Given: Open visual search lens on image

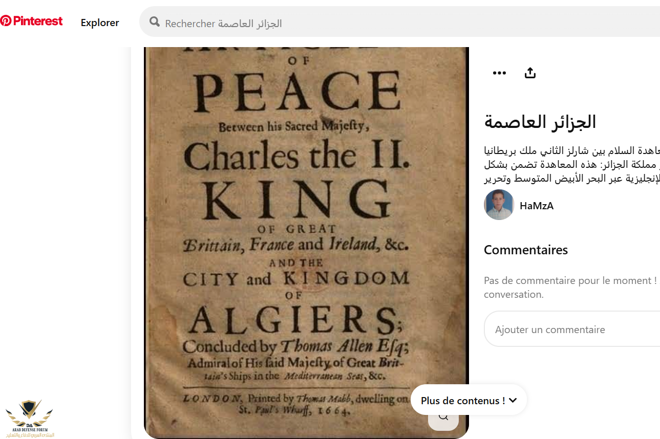Looking at the screenshot, I should [x=443, y=415].
